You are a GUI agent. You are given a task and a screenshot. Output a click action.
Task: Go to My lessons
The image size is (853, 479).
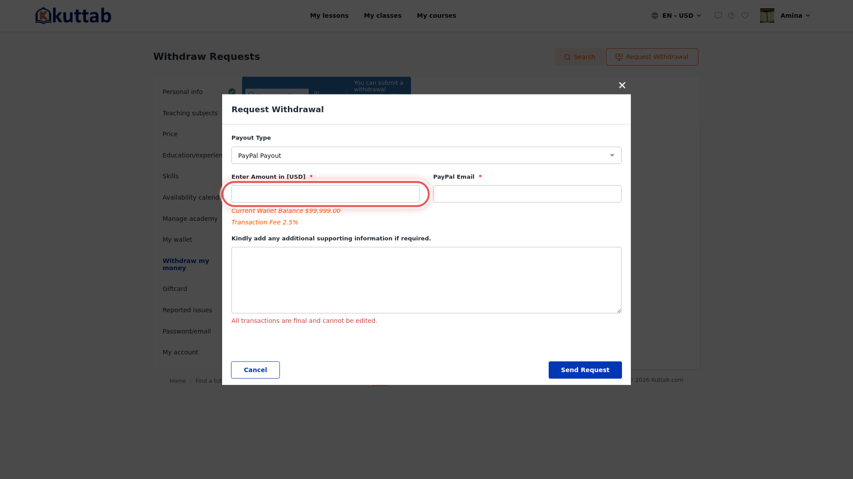point(329,16)
